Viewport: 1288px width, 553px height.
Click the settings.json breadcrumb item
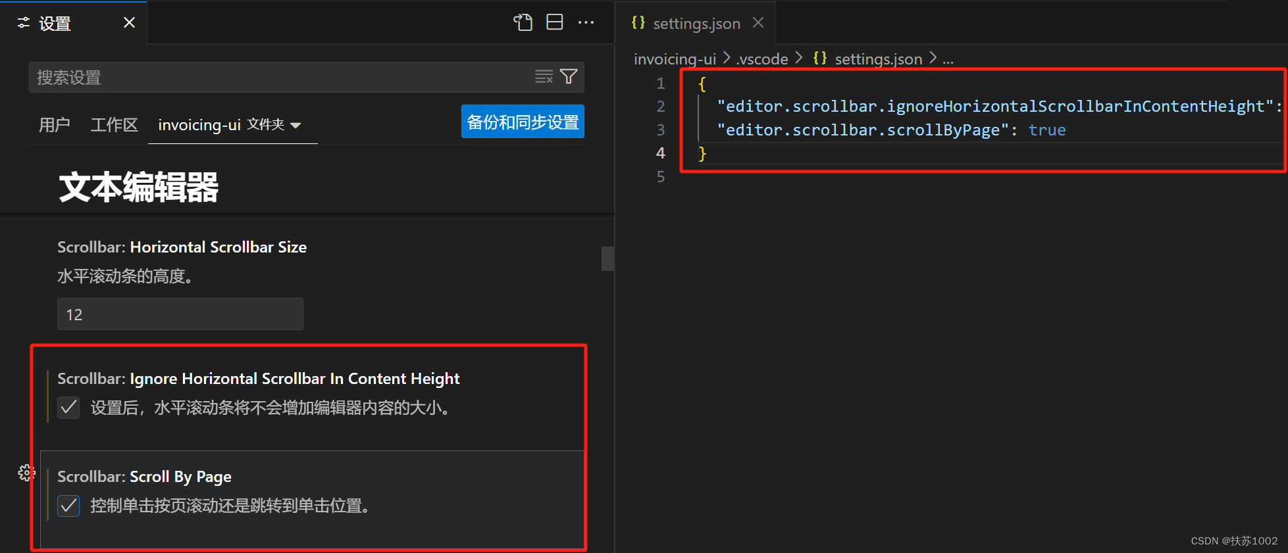[867, 59]
